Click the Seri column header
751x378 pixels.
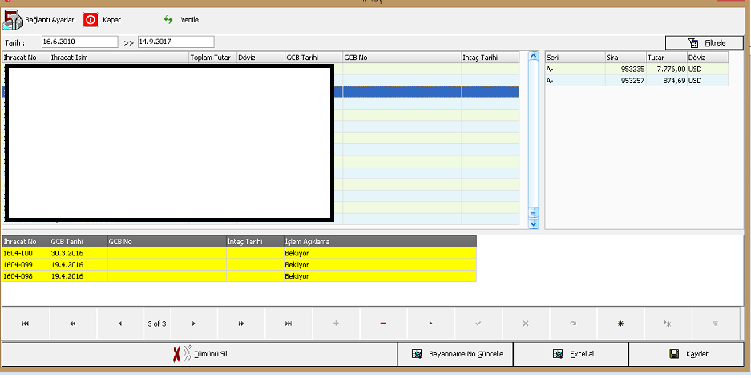[x=575, y=58]
